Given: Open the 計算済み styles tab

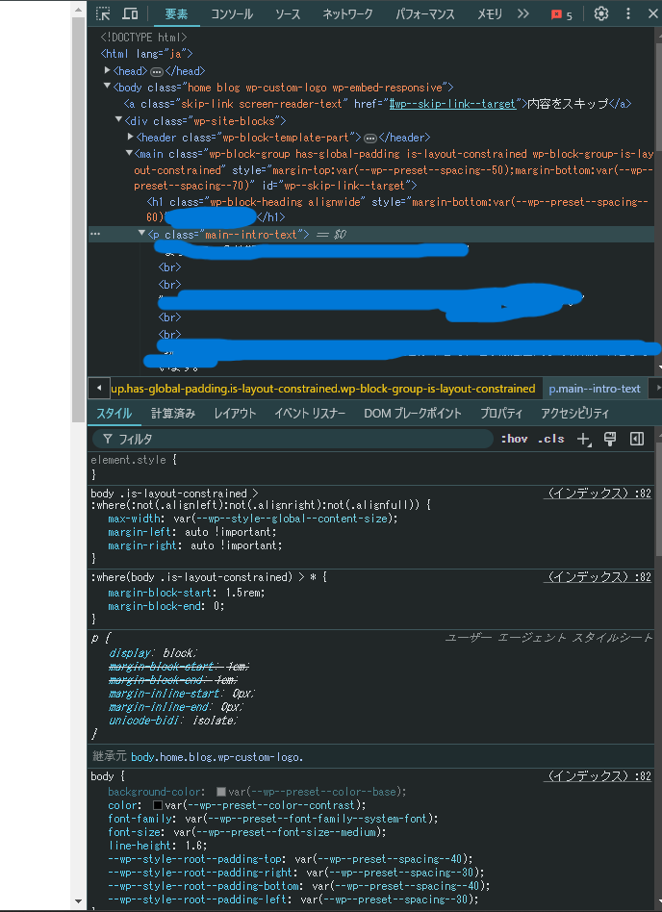Looking at the screenshot, I should pos(173,414).
